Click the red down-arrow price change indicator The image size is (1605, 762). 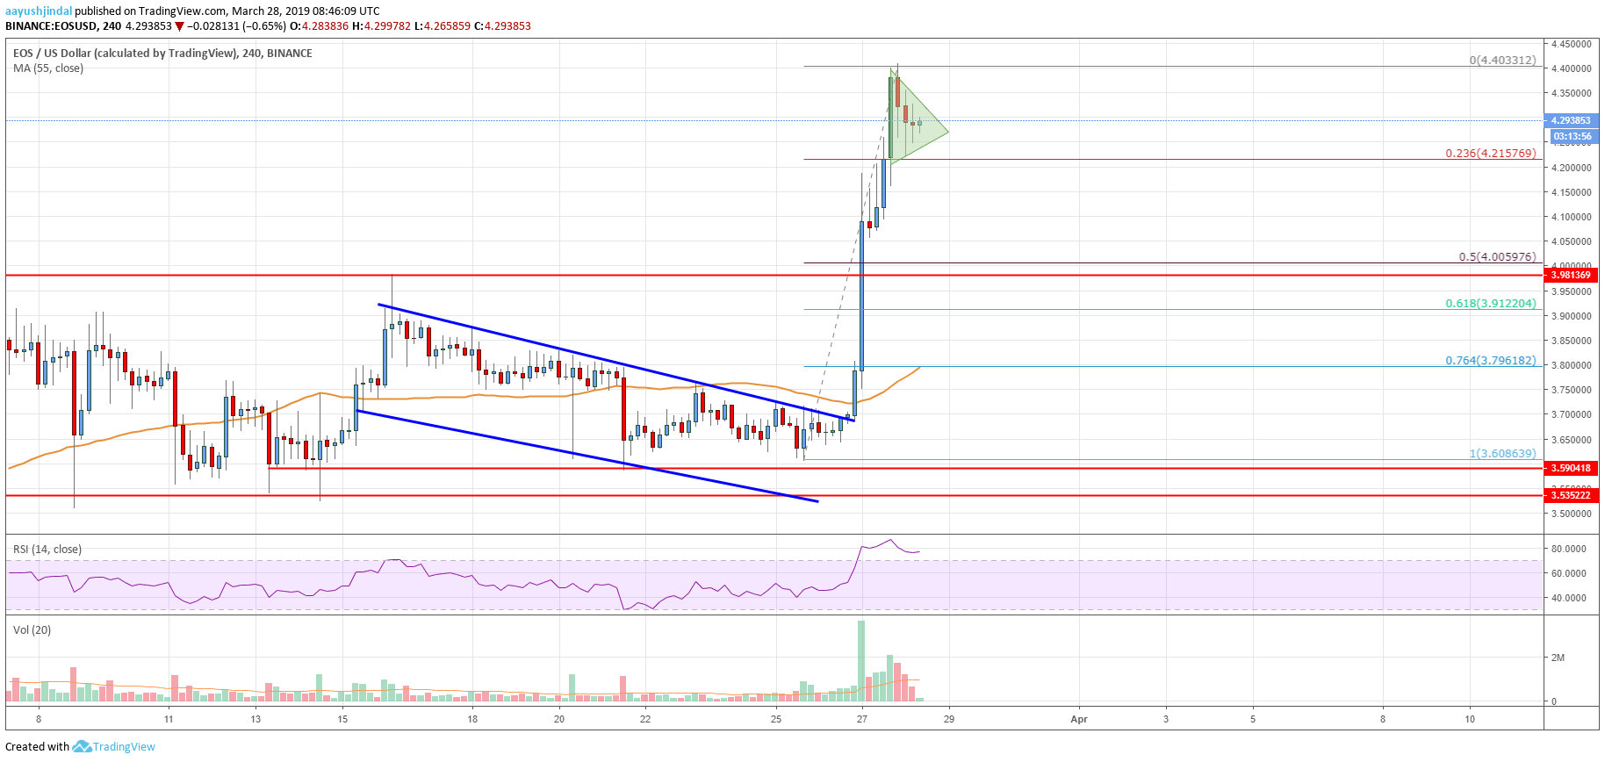(179, 26)
